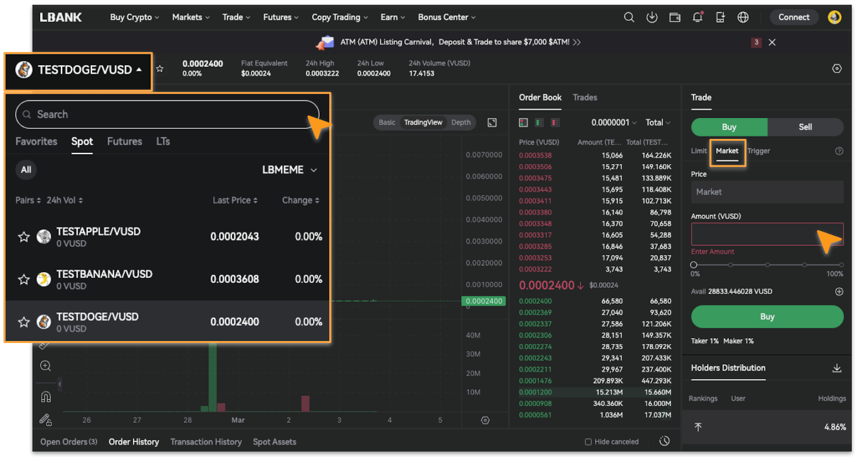Image resolution: width=857 pixels, height=457 pixels.
Task: Click the profile avatar icon
Action: tap(835, 17)
